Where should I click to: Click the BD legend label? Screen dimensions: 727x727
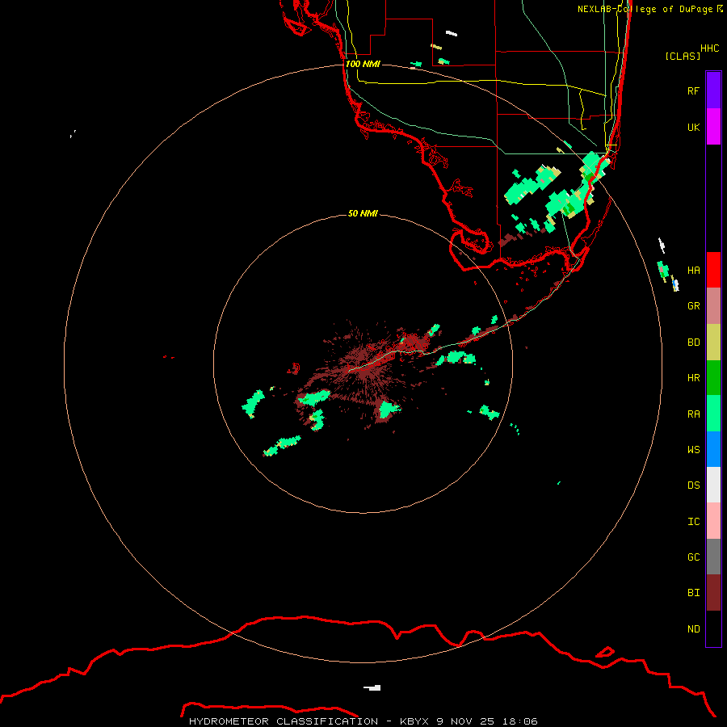(693, 342)
